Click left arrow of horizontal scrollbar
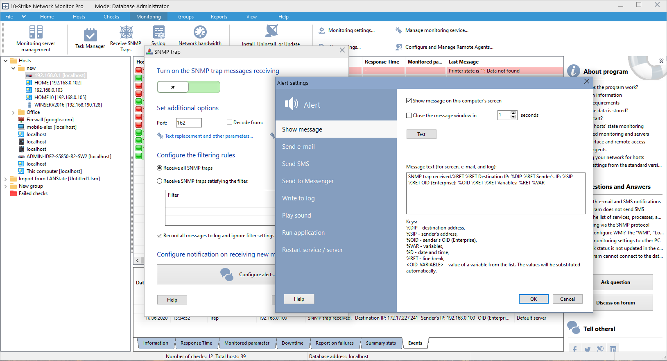Viewport: 667px width, 361px height. (x=137, y=260)
